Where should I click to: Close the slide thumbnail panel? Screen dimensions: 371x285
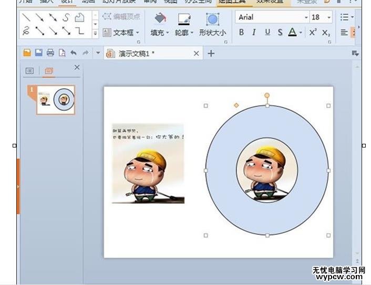77,67
